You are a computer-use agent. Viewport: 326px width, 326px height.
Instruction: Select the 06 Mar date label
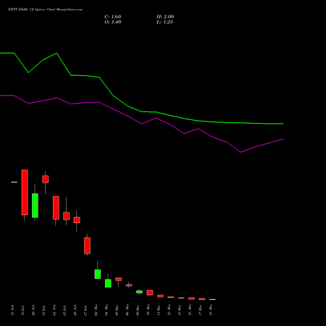pos(127,310)
